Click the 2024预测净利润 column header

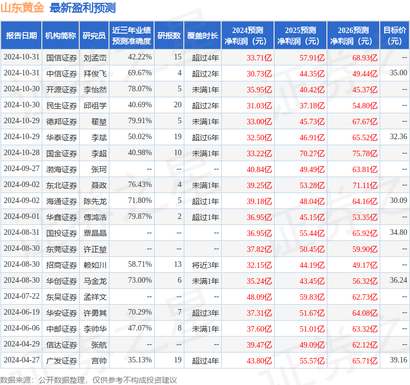(x=248, y=35)
